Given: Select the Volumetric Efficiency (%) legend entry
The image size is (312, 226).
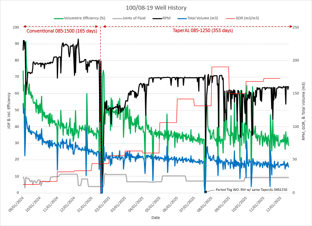Looking at the screenshot, I should pos(84,18).
